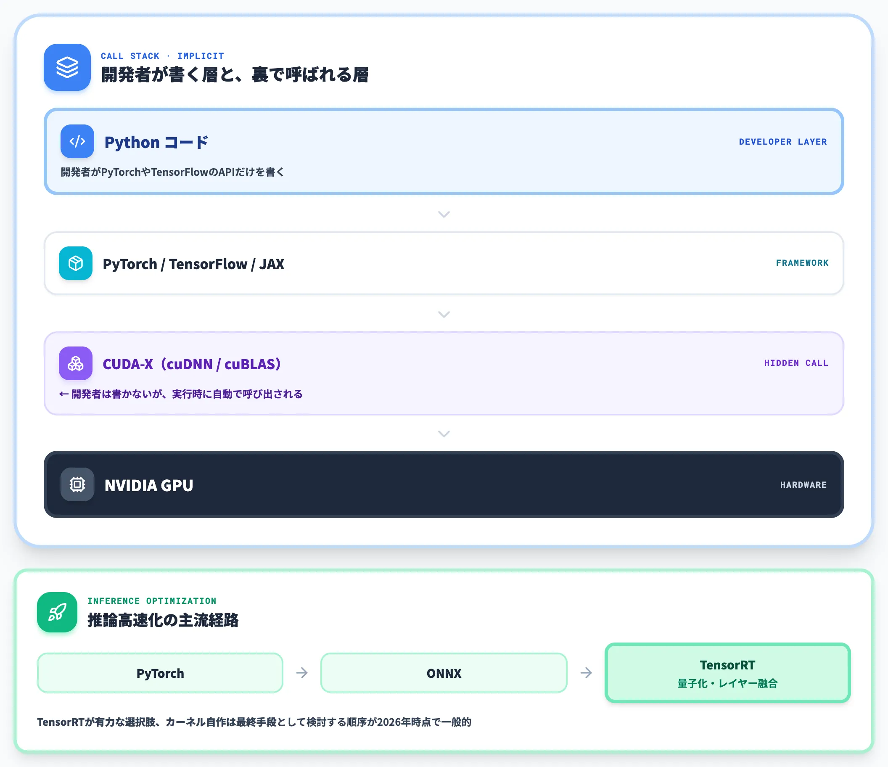Click the DEVELOPER LAYER label

point(782,141)
